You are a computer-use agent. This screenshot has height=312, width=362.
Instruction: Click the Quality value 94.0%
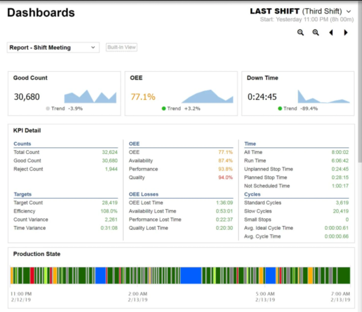pos(225,177)
